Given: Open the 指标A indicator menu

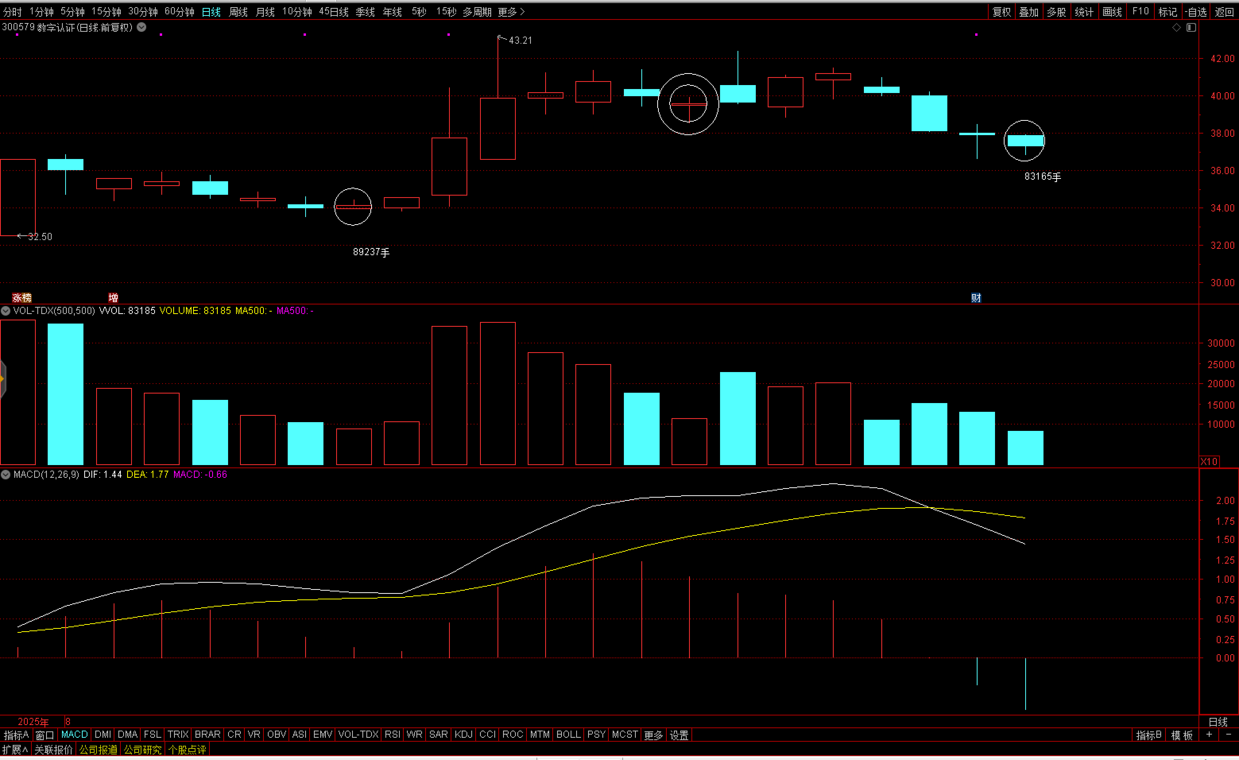Looking at the screenshot, I should pos(16,735).
